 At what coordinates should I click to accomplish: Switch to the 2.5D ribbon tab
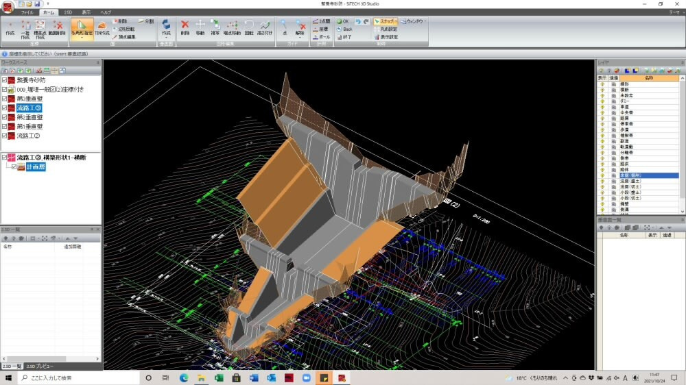[x=68, y=12]
